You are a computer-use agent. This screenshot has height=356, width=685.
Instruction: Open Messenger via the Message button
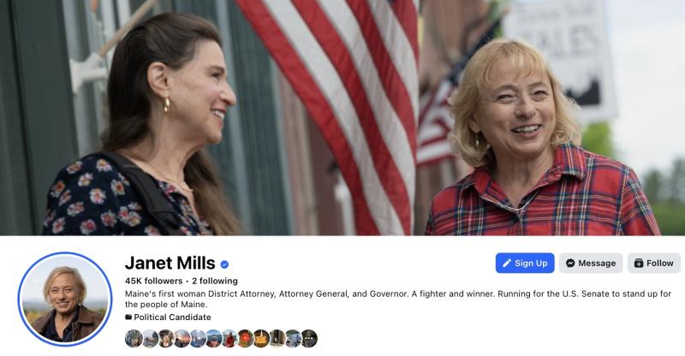point(591,263)
